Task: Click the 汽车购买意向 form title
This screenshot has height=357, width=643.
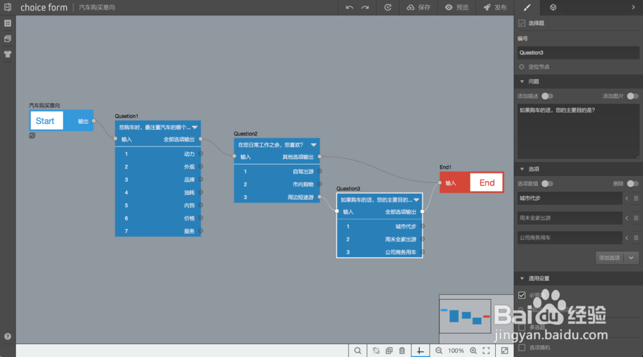Action: (97, 7)
